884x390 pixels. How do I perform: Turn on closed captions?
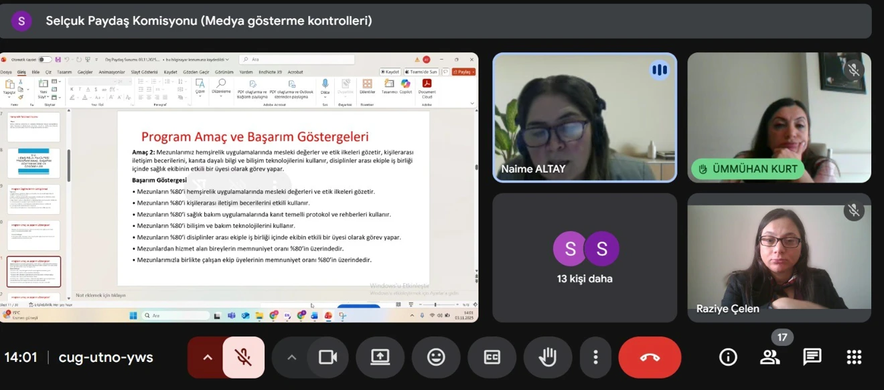492,357
